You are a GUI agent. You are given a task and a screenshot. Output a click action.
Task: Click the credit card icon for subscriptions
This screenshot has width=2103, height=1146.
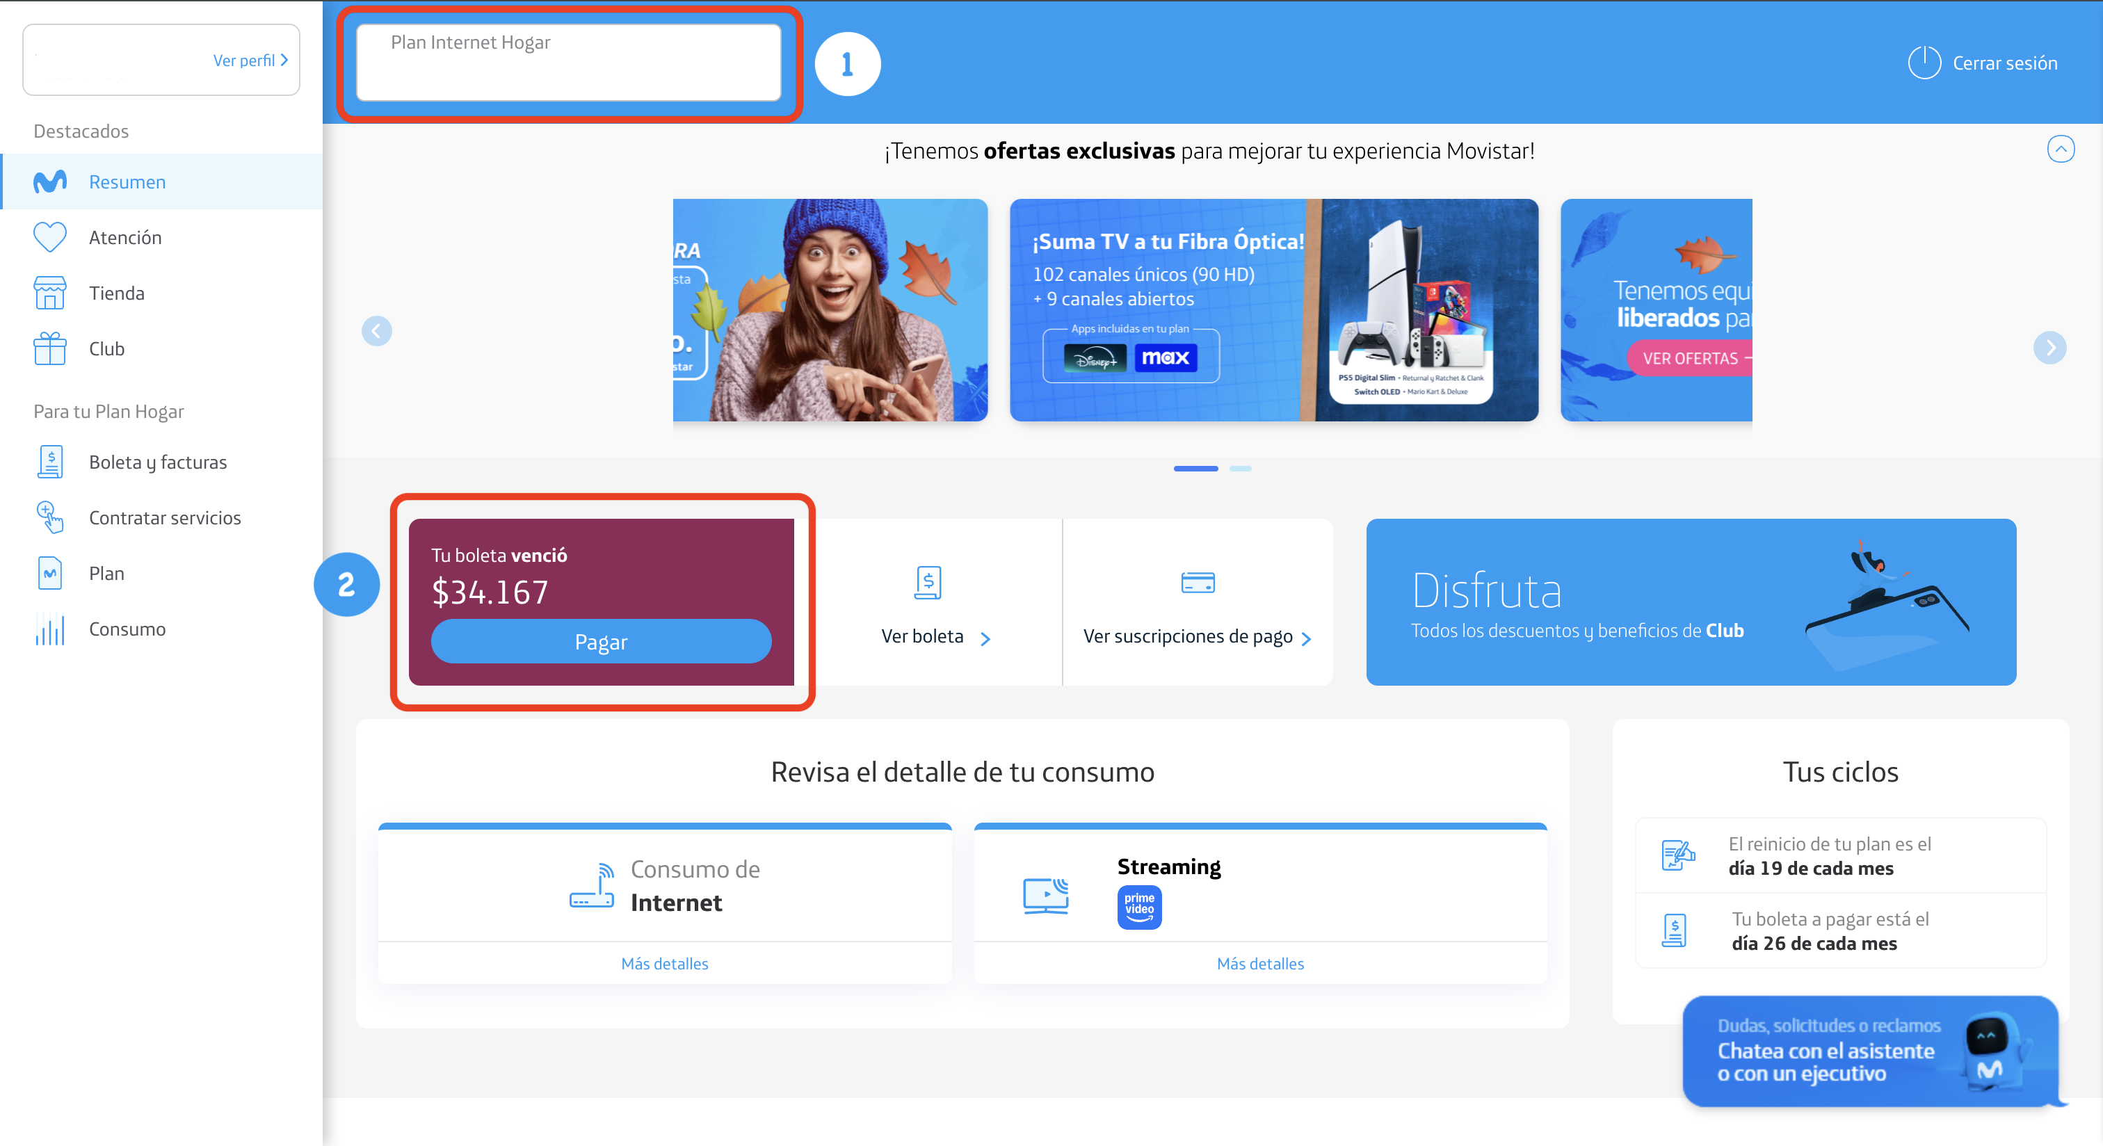pyautogui.click(x=1198, y=583)
